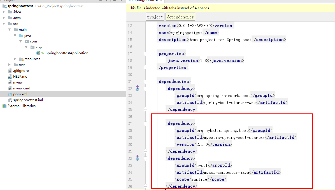Expand the .idea folder in project tree
The width and height of the screenshot is (335, 190).
[4, 12]
